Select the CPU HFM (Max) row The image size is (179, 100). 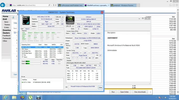[42, 47]
